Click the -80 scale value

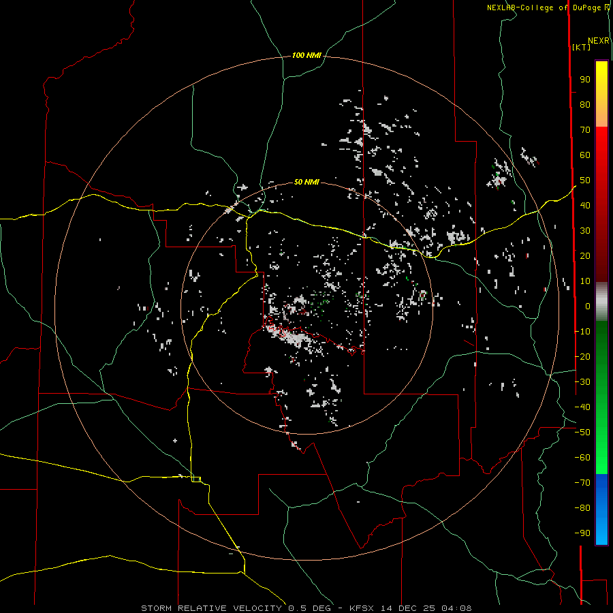point(582,508)
